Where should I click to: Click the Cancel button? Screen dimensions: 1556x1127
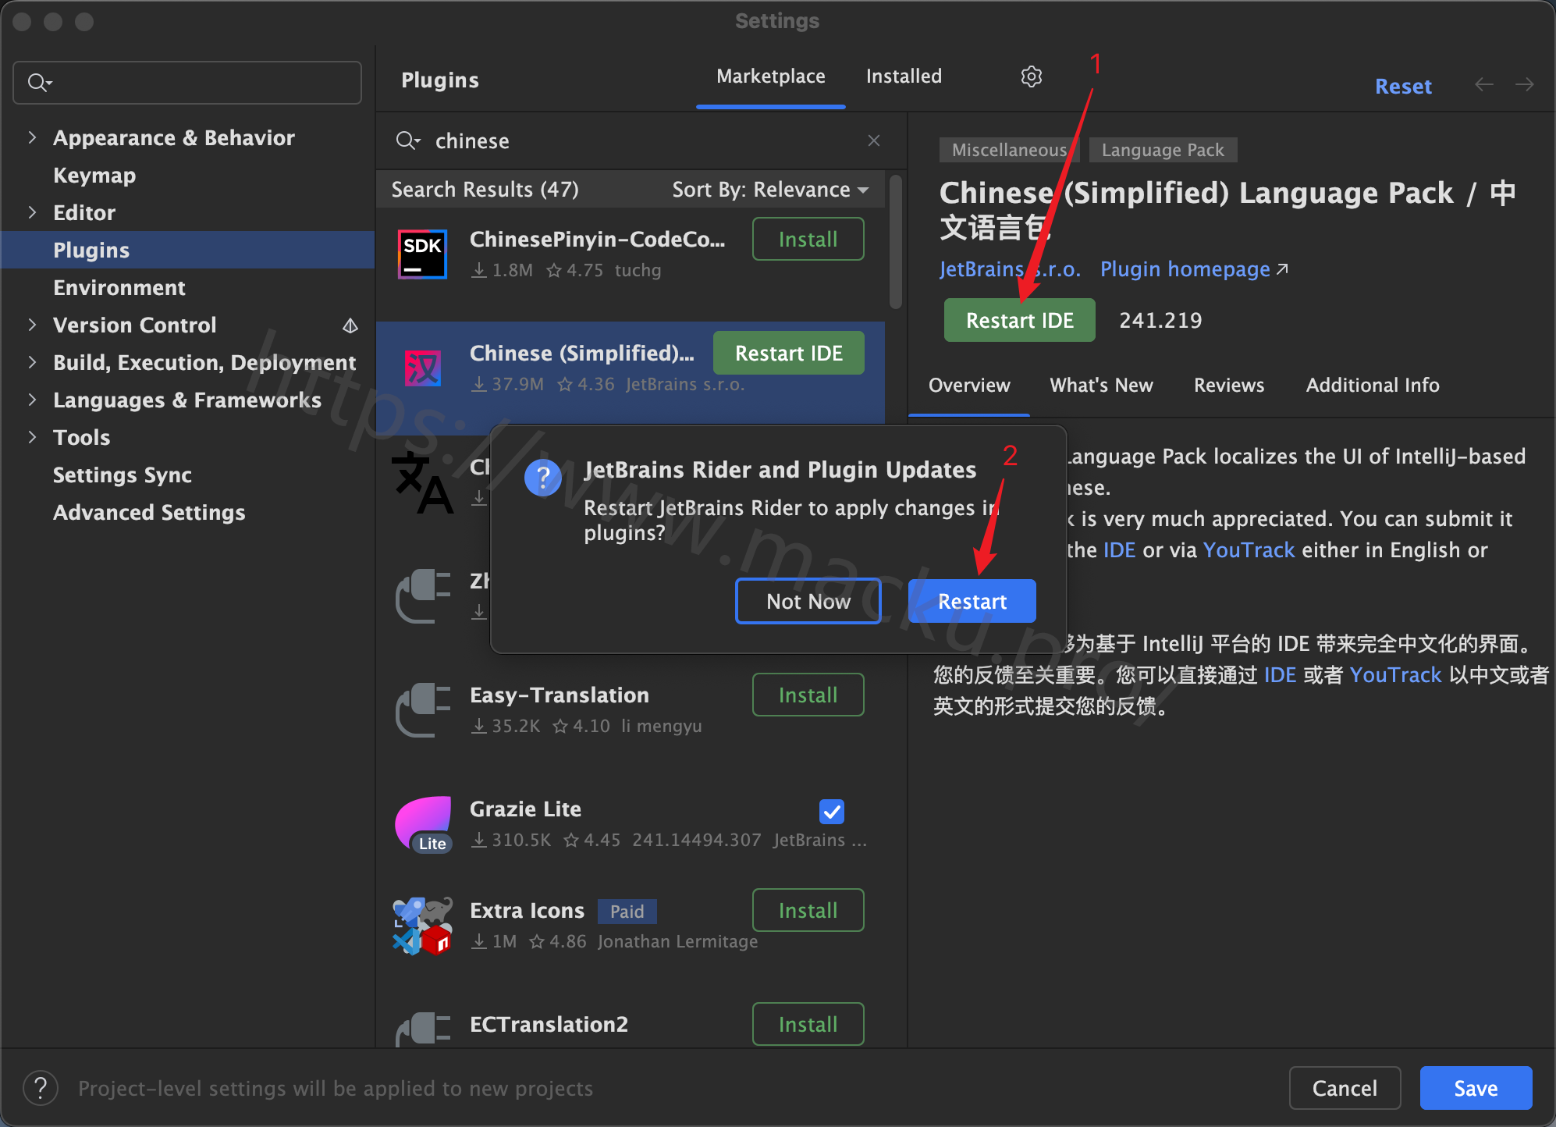[1345, 1088]
